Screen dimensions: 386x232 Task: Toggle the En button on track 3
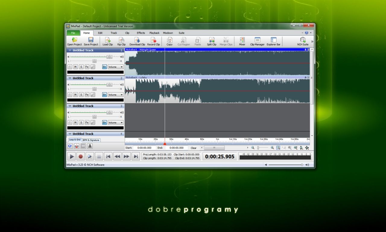104,122
